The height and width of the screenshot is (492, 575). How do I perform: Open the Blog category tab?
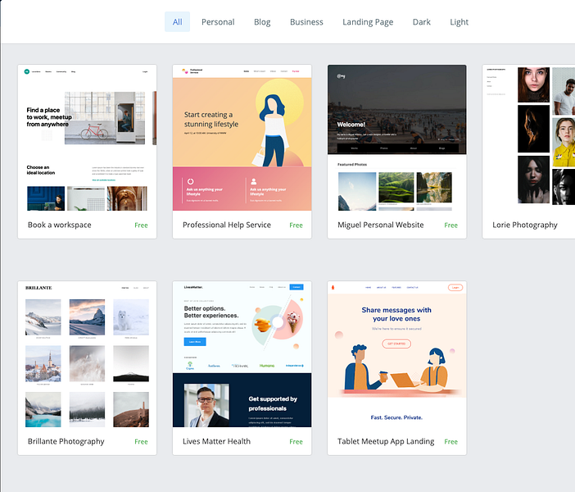pyautogui.click(x=262, y=21)
